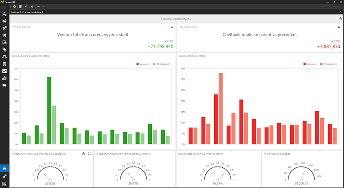Open the toolbar overflow dropdown arrow
The image size is (344, 188).
coord(43,7)
